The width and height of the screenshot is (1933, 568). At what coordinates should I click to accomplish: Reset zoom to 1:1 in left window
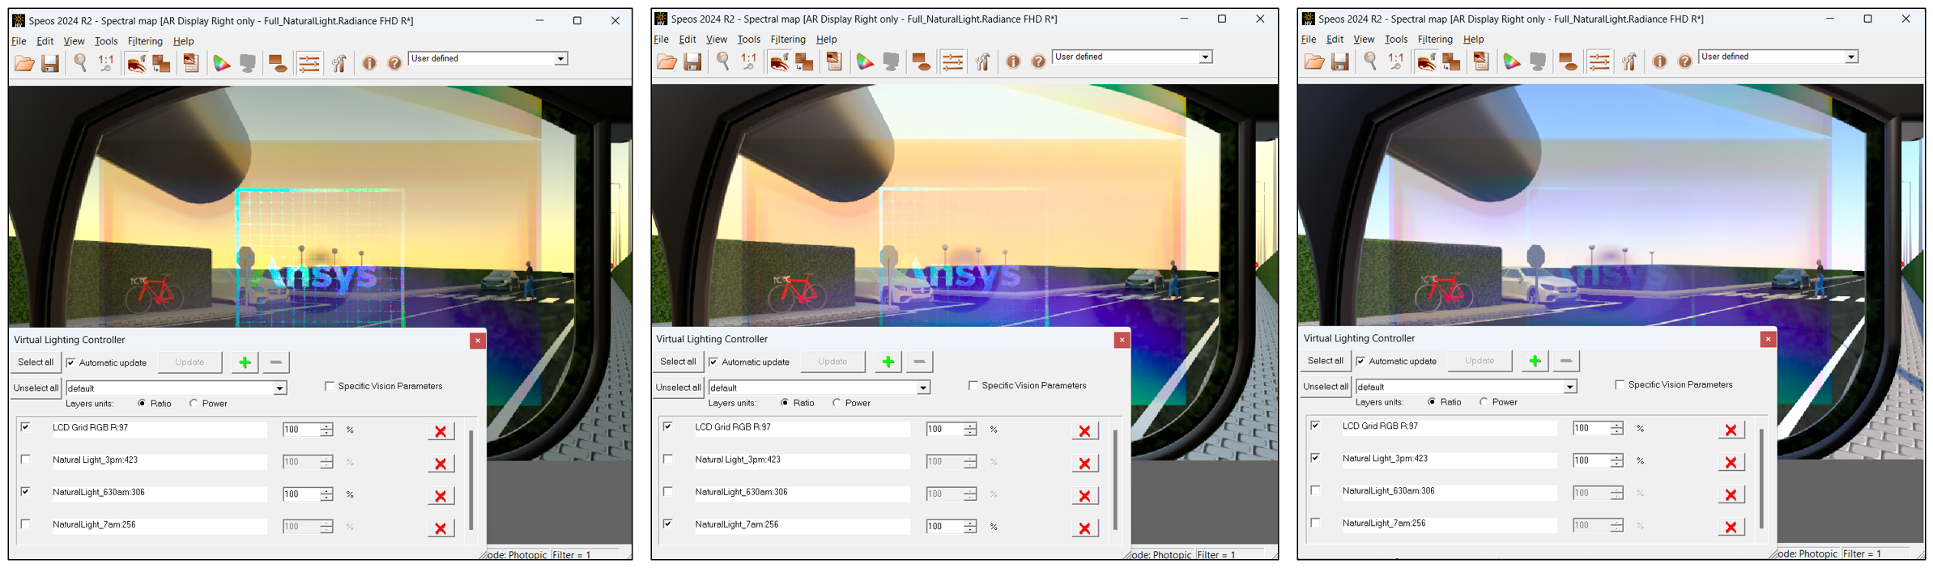(106, 63)
